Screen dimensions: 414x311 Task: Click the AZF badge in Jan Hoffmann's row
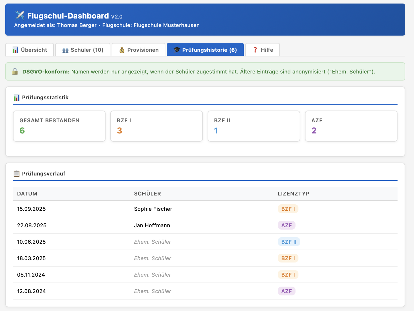click(x=286, y=225)
